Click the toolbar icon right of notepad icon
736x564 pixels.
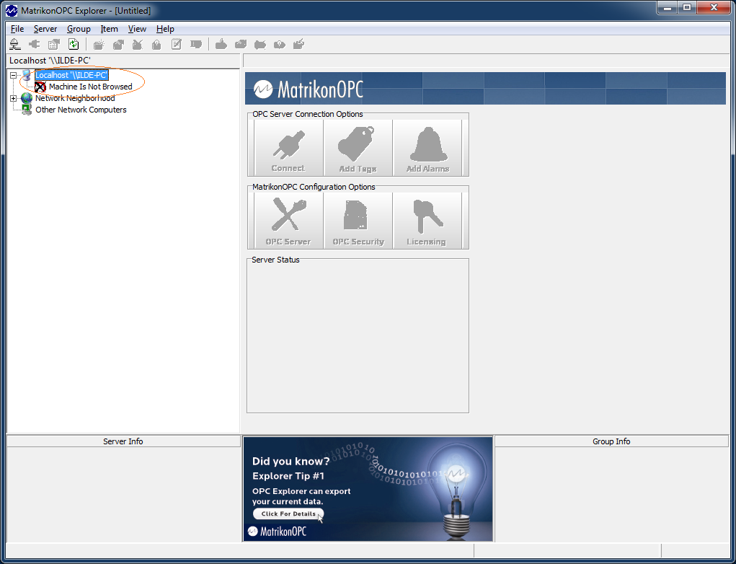point(196,44)
